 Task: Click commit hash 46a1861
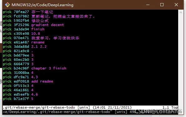click(x=21, y=90)
